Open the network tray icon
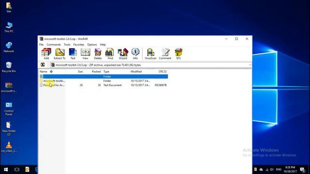The width and height of the screenshot is (310, 174). (267, 170)
